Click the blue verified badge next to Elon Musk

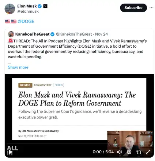40,6
